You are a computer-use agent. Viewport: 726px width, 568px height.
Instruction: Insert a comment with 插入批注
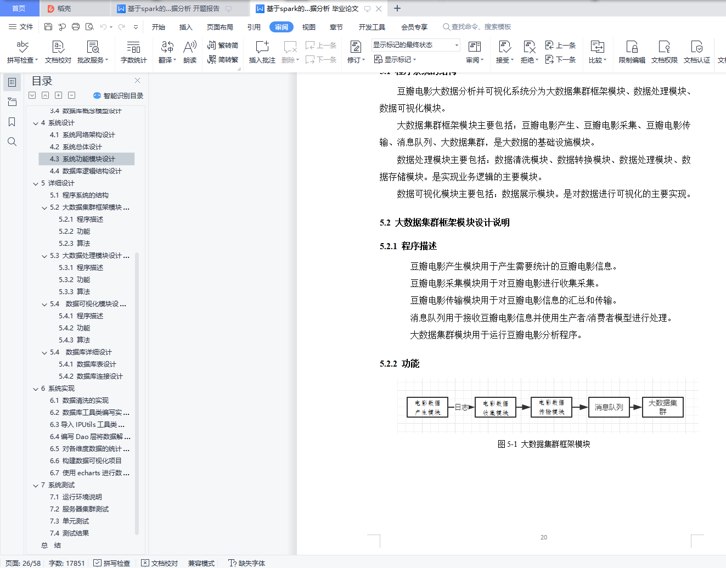pyautogui.click(x=262, y=52)
